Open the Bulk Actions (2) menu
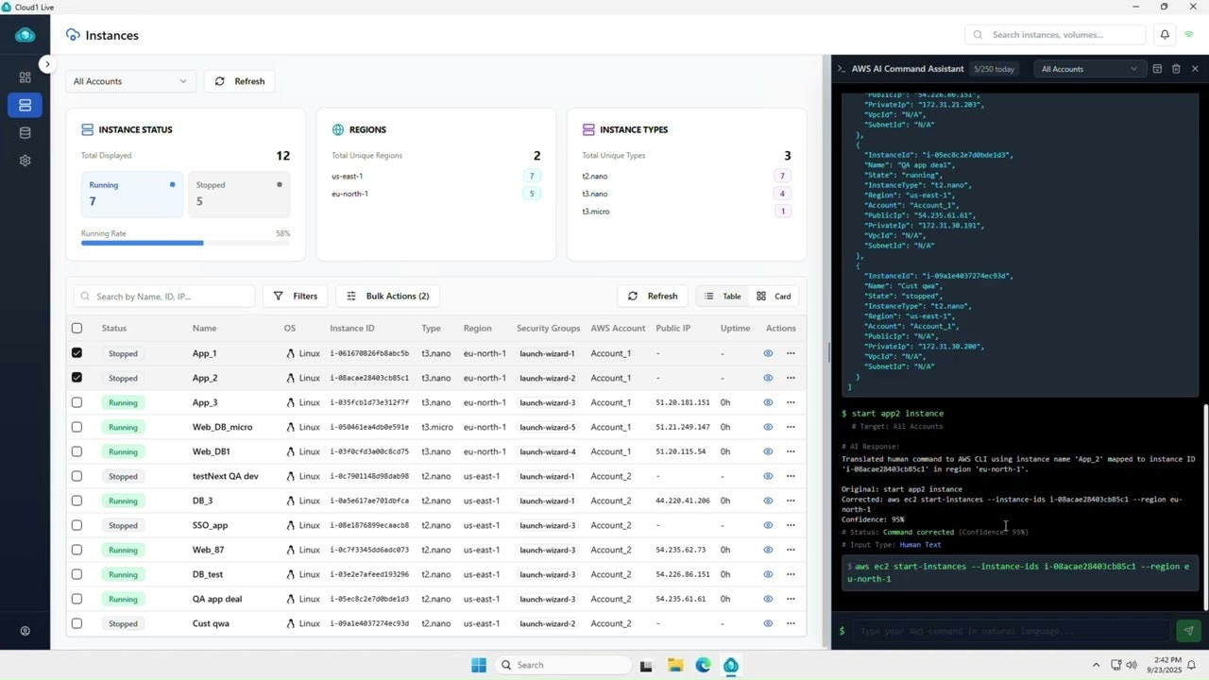Viewport: 1209px width, 680px height. click(387, 296)
